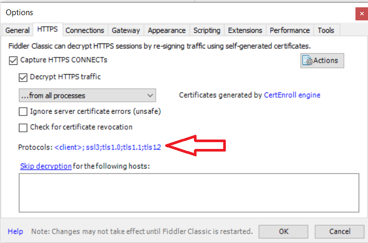Close the Options dialog window

click(361, 13)
